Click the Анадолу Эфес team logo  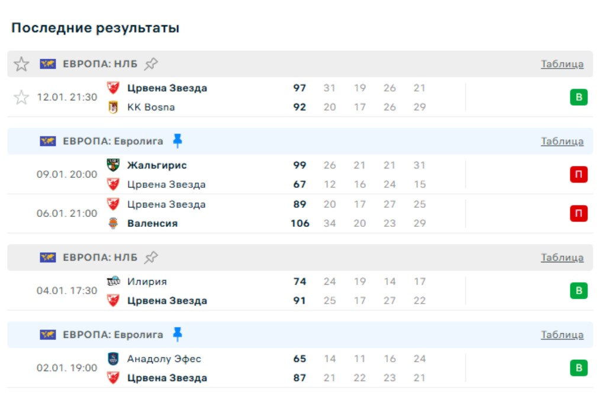113,359
